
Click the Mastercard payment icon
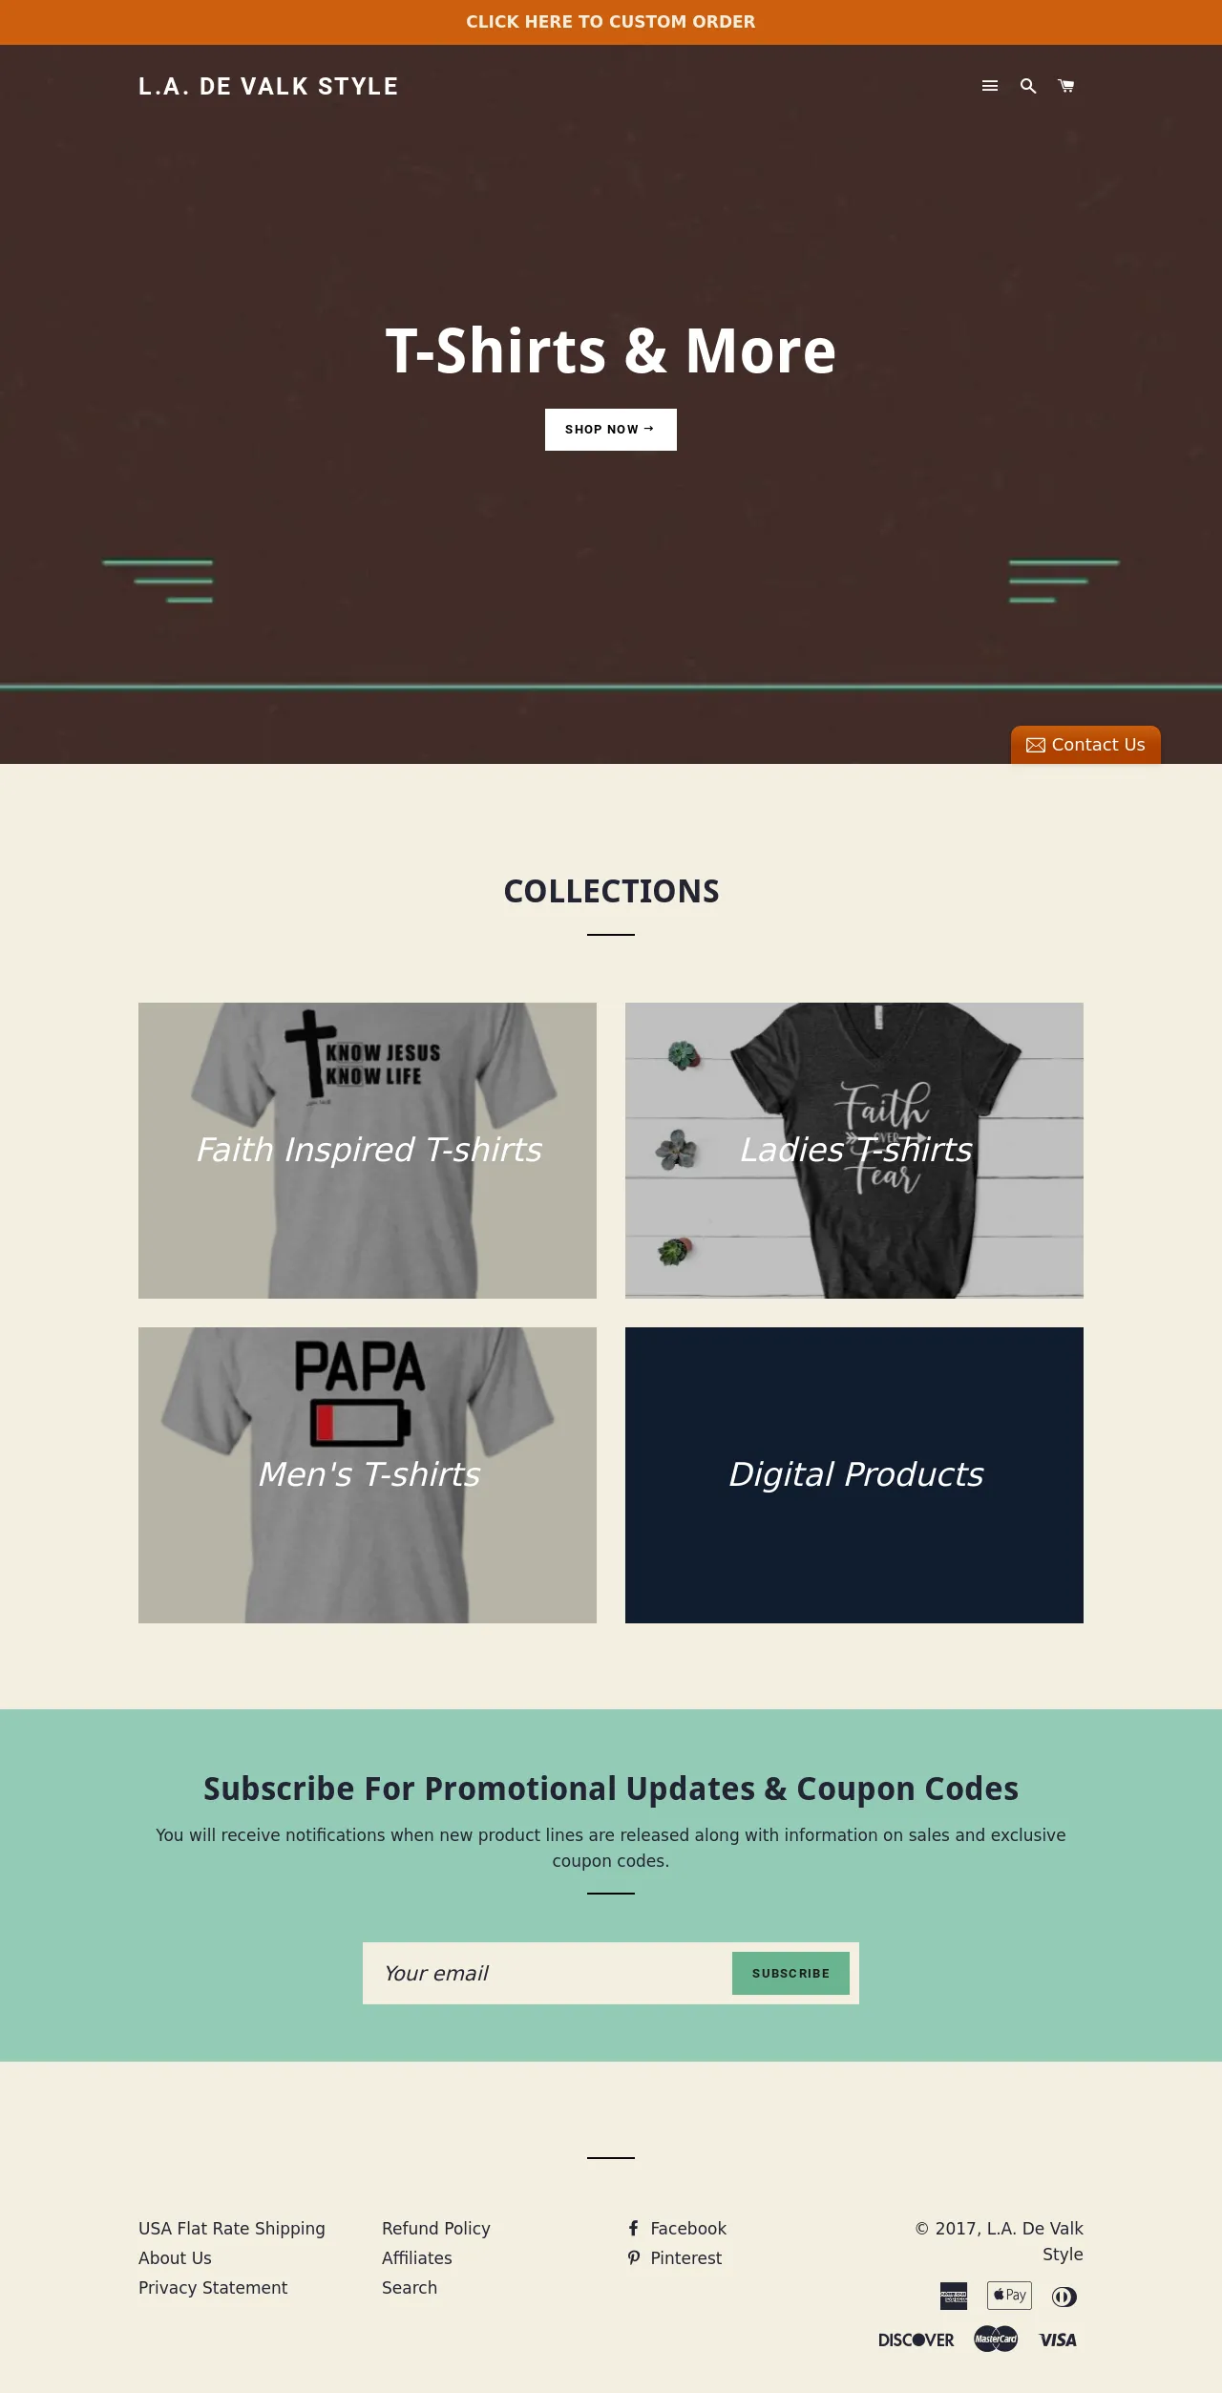pos(996,2339)
